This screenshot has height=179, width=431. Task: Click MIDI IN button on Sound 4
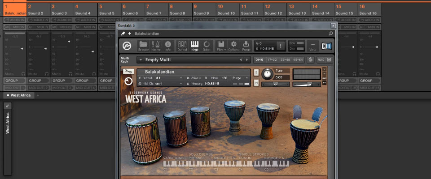point(89,27)
